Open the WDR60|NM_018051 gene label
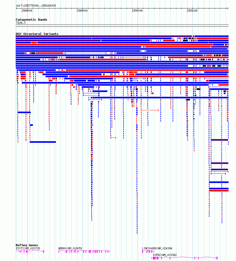 click(70, 248)
